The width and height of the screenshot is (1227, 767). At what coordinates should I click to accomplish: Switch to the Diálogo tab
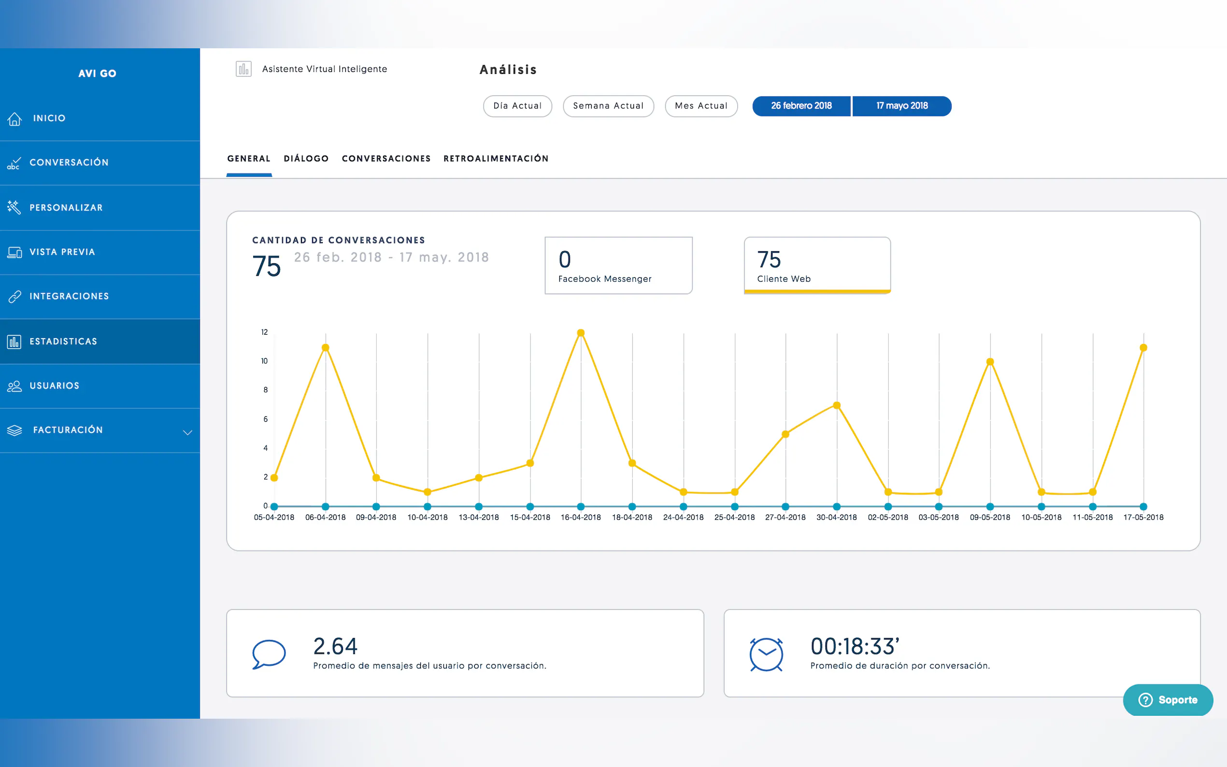(306, 159)
